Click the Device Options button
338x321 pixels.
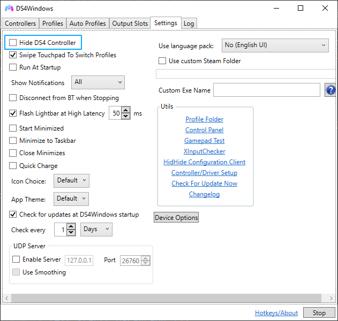coord(176,218)
